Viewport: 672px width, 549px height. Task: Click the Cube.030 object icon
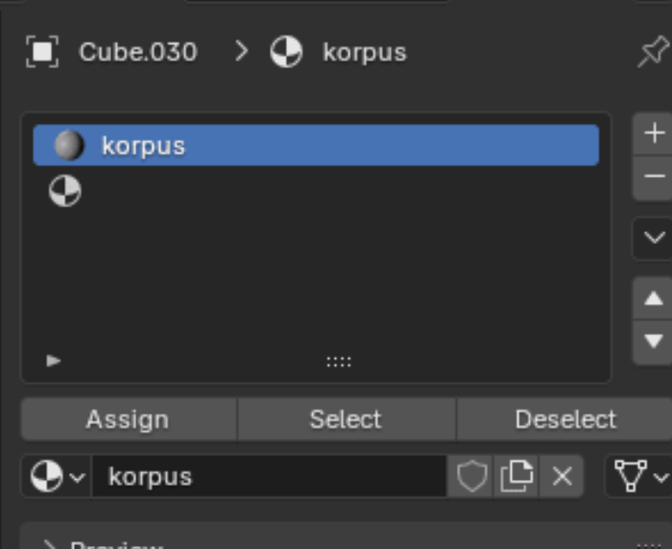(42, 52)
